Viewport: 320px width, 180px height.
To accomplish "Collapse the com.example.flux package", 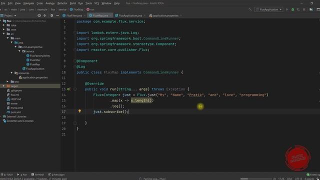I will tap(15, 47).
